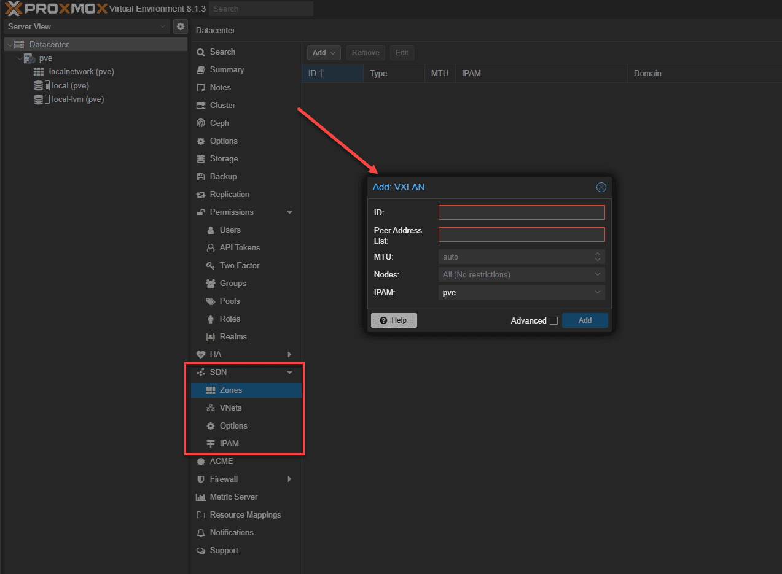Click the API Tokens icon

tap(211, 248)
